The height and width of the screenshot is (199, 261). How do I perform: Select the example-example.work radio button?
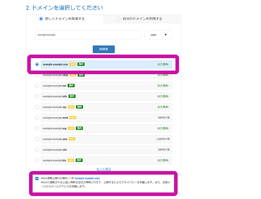tap(37, 118)
